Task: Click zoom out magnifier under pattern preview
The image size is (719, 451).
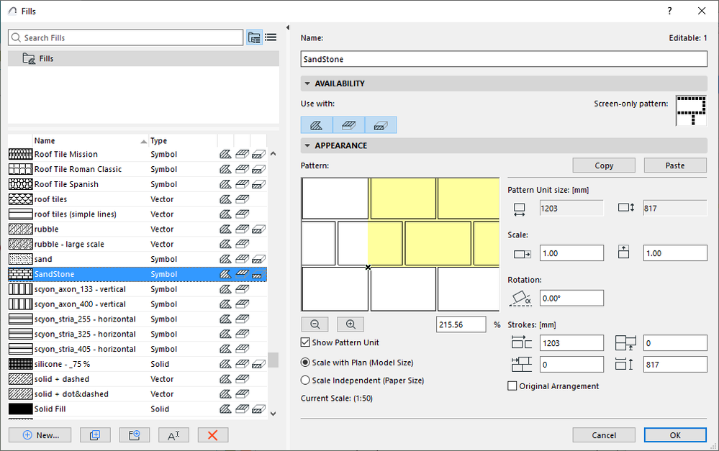Action: (x=315, y=324)
